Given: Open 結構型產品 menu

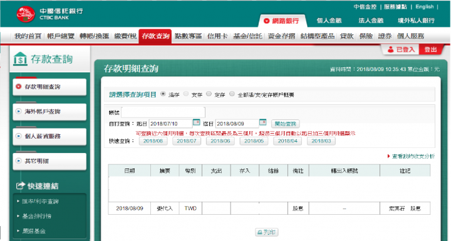Looking at the screenshot, I should pos(318,36).
